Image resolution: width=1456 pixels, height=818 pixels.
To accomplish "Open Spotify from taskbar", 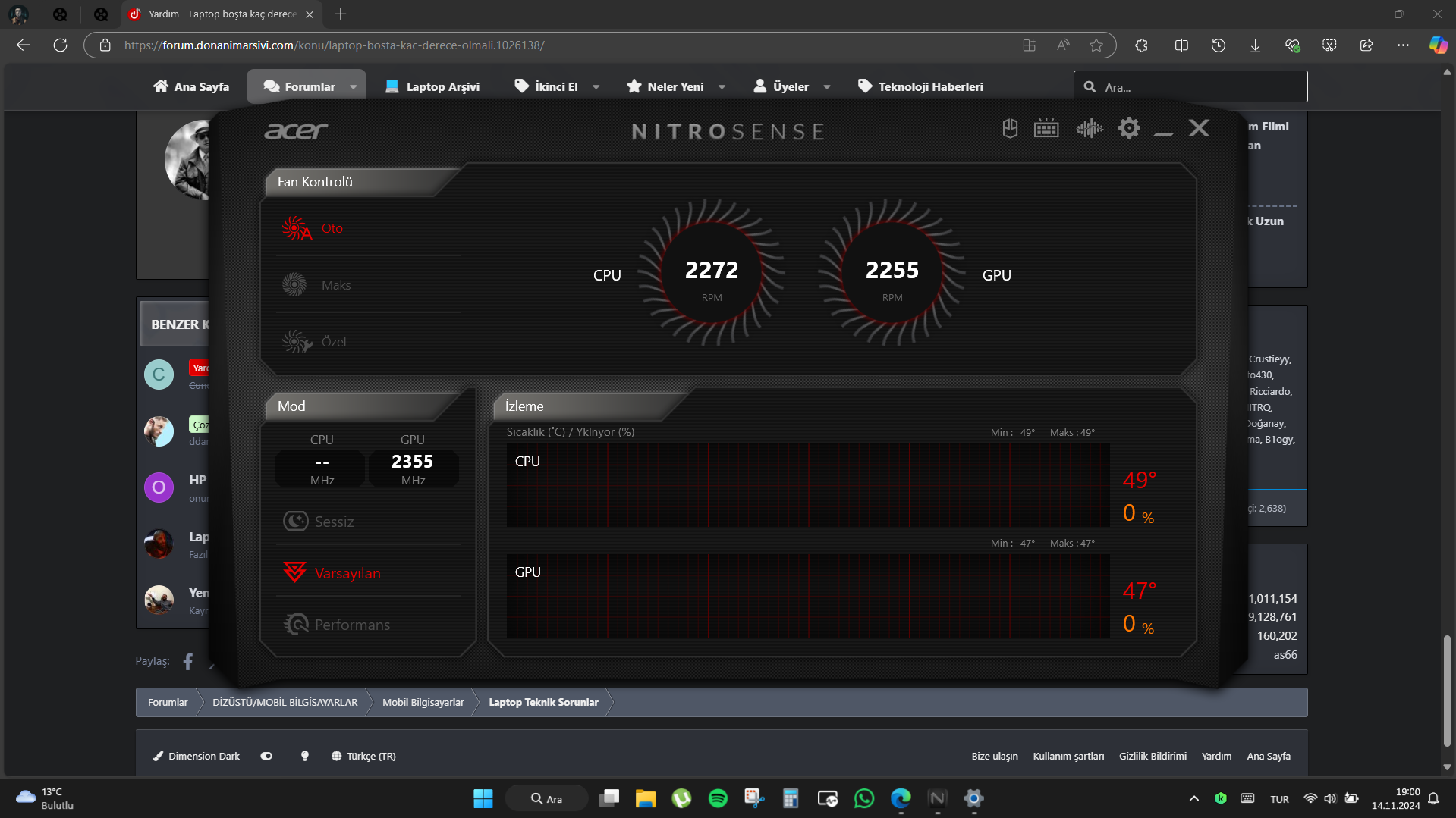I will coord(718,798).
